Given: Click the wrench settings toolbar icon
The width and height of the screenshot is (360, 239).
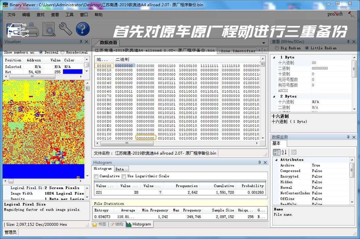Looking at the screenshot, I should 65,29.
